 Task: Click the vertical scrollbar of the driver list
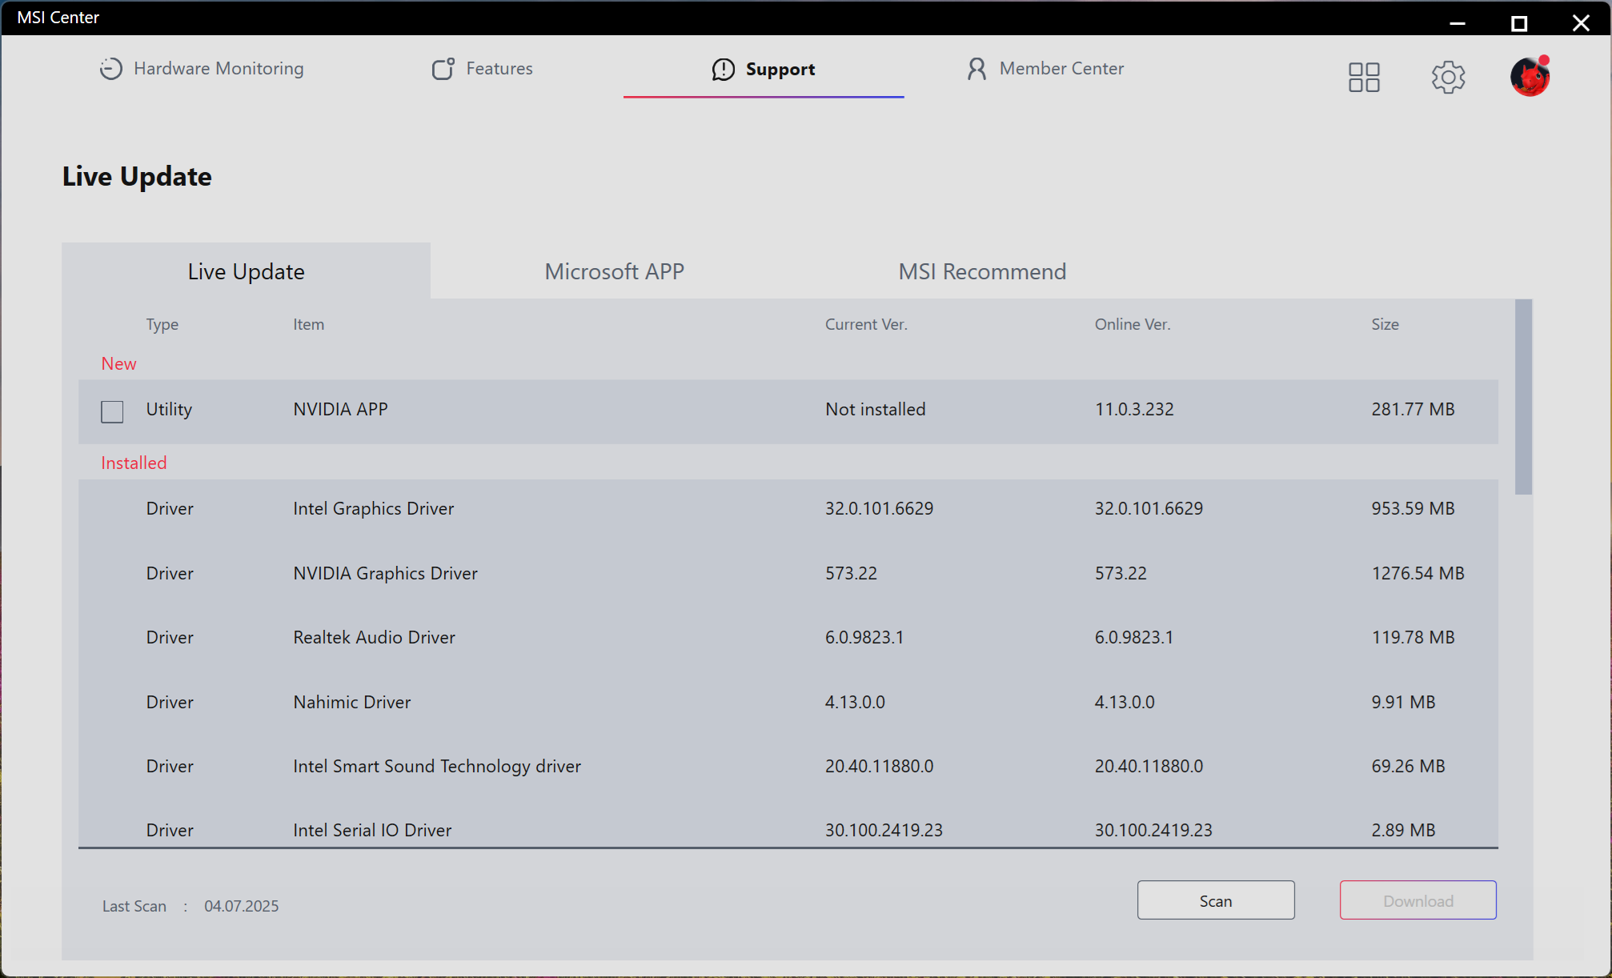[1523, 398]
